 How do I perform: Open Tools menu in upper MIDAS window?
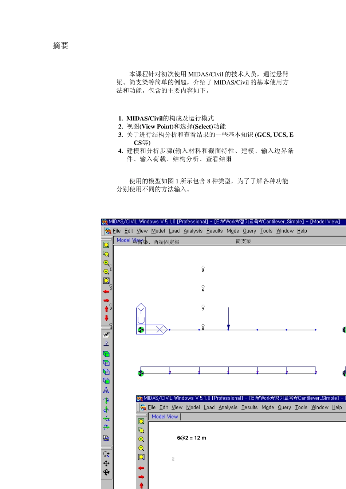click(x=266, y=231)
